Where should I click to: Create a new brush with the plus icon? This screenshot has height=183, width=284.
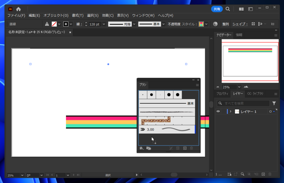[185, 148]
